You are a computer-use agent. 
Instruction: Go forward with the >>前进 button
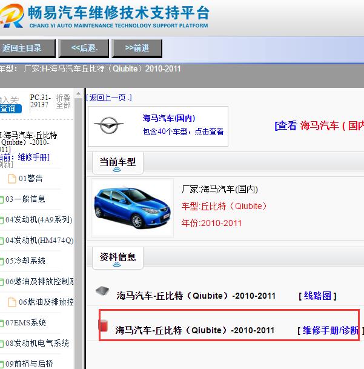(137, 48)
